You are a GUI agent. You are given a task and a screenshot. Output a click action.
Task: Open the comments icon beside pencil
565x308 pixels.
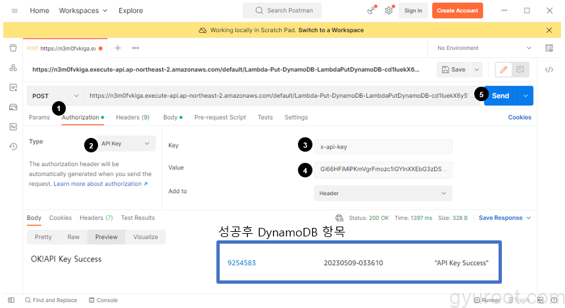click(520, 69)
